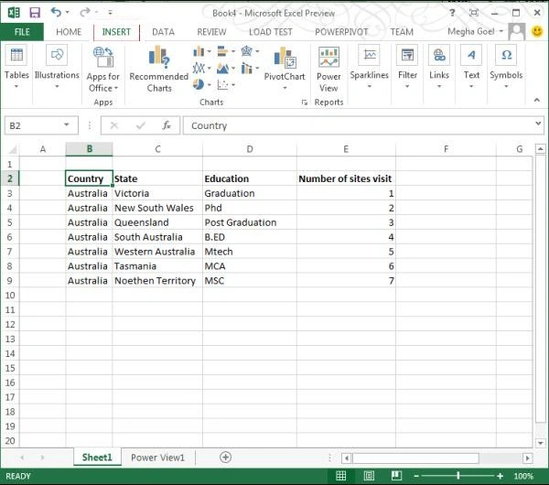The height and width of the screenshot is (485, 549).
Task: Collapse the ribbon with the chevron
Action: tap(537, 100)
